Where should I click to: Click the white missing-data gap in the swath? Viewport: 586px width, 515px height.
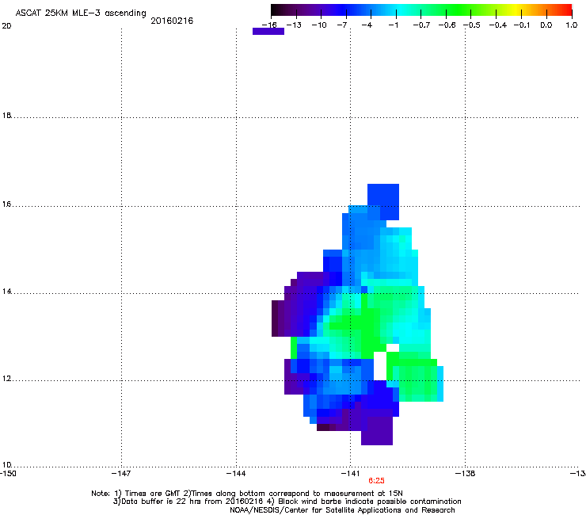coord(380,366)
